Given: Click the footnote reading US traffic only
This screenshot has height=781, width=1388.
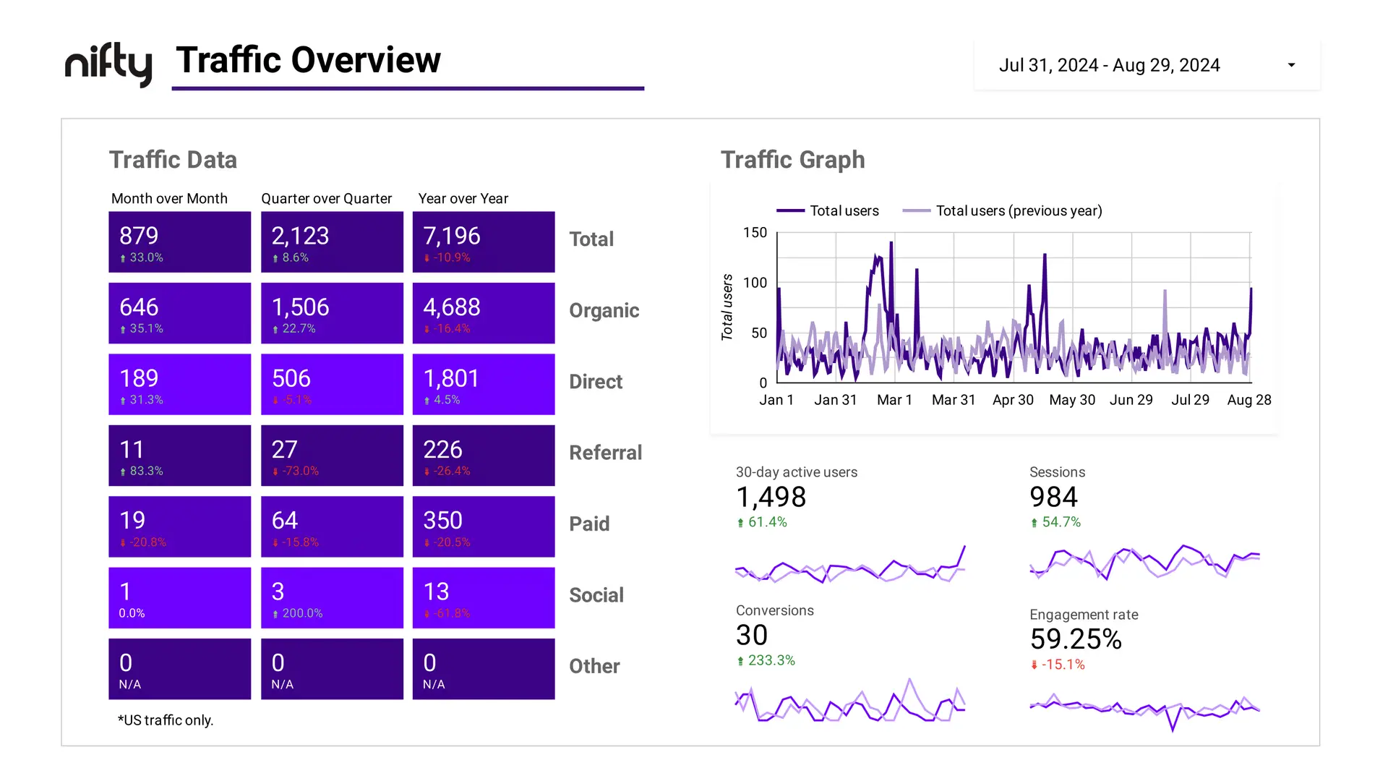Looking at the screenshot, I should click(165, 720).
